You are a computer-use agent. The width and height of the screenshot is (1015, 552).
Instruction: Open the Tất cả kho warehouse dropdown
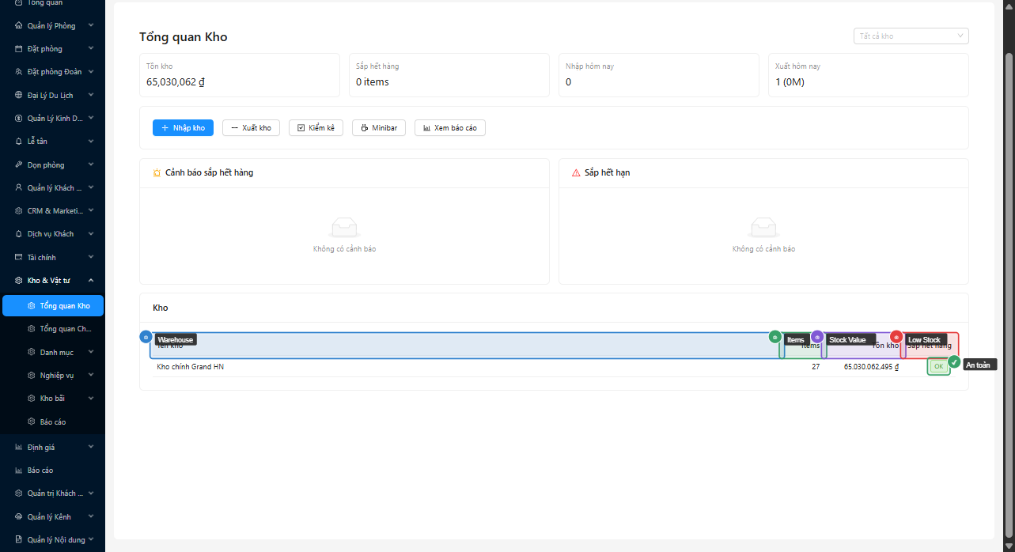click(x=911, y=36)
